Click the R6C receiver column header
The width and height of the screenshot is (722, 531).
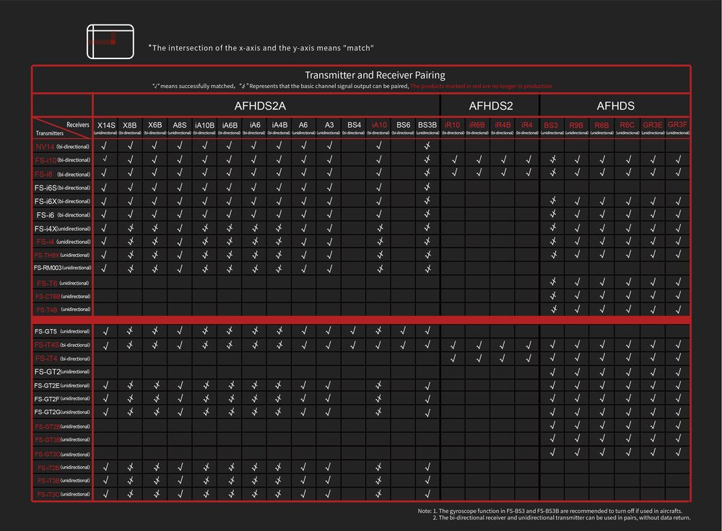pyautogui.click(x=627, y=128)
